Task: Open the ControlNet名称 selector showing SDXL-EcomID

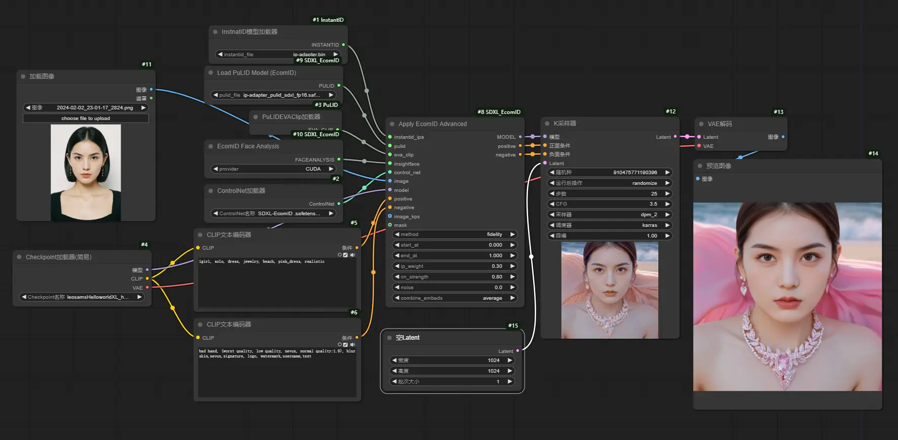Action: point(274,214)
